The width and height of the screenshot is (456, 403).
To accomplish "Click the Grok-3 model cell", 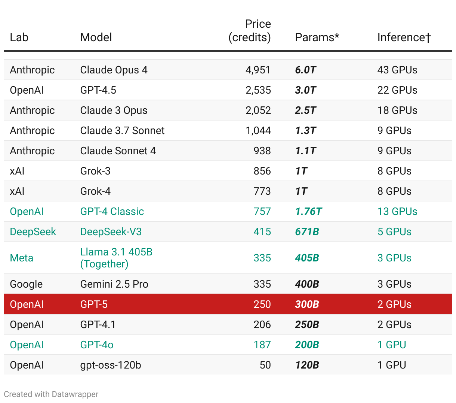I will coord(95,171).
